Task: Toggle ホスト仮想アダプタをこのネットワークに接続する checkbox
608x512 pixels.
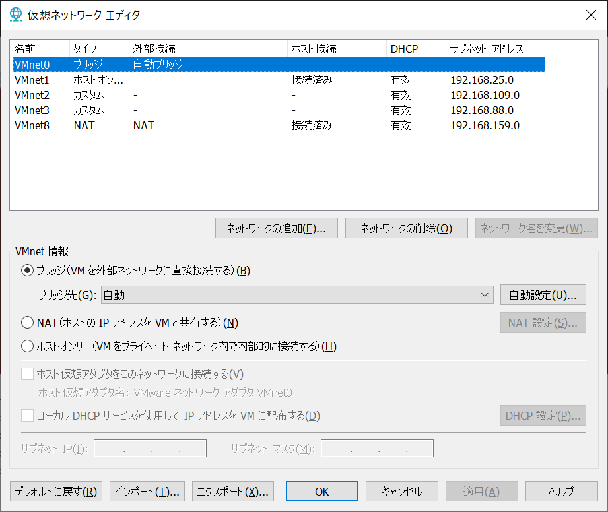Action: click(x=27, y=374)
